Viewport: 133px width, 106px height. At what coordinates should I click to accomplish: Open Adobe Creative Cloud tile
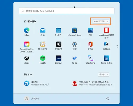click(27, 47)
